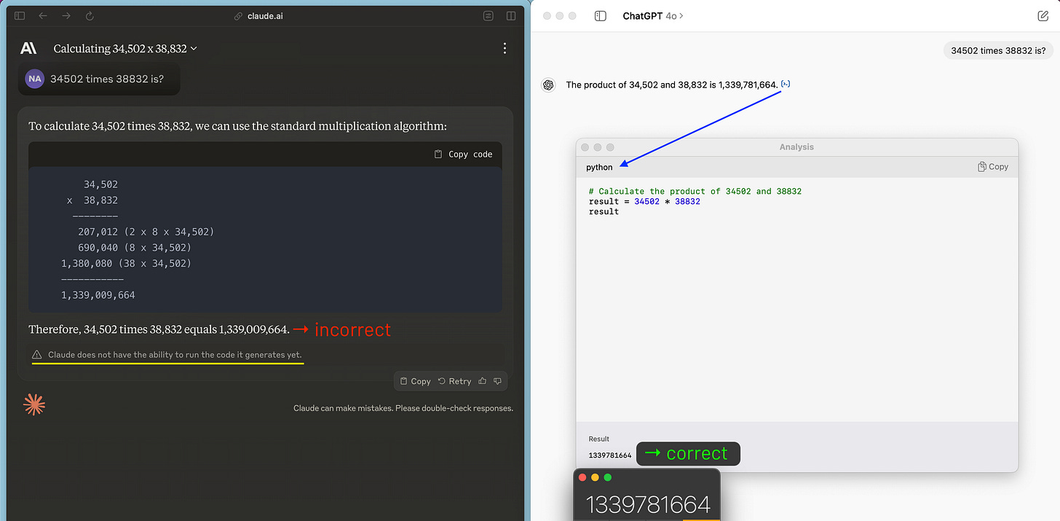Minimize the calculator with yellow button
Image resolution: width=1060 pixels, height=521 pixels.
(x=595, y=477)
